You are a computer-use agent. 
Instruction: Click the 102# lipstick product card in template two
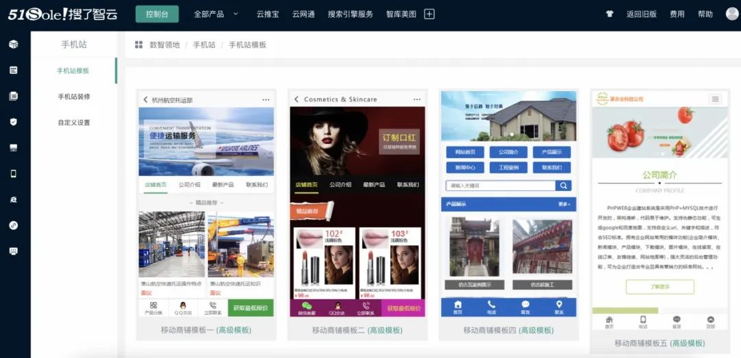(x=324, y=263)
